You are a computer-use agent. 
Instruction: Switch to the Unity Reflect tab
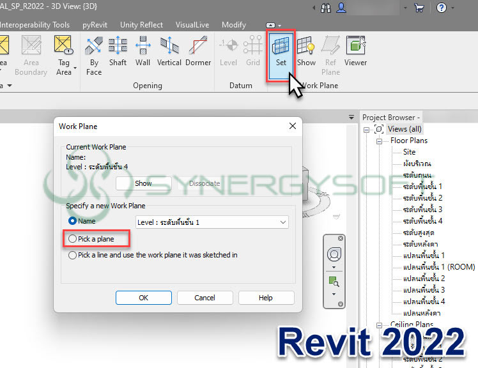[x=141, y=25]
